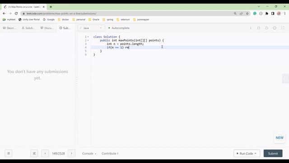289x163 pixels.
Task: Open the Extensions puzzle icon
Action: click(267, 14)
